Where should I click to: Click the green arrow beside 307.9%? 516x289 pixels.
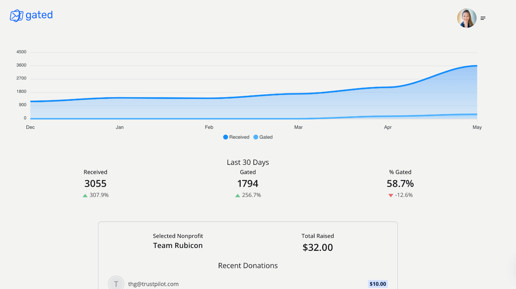tap(85, 195)
